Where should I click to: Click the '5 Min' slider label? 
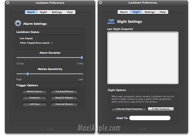click(80, 64)
